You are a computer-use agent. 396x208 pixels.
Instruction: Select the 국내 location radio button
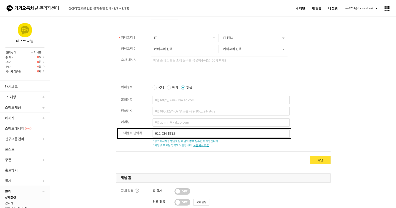(x=155, y=88)
